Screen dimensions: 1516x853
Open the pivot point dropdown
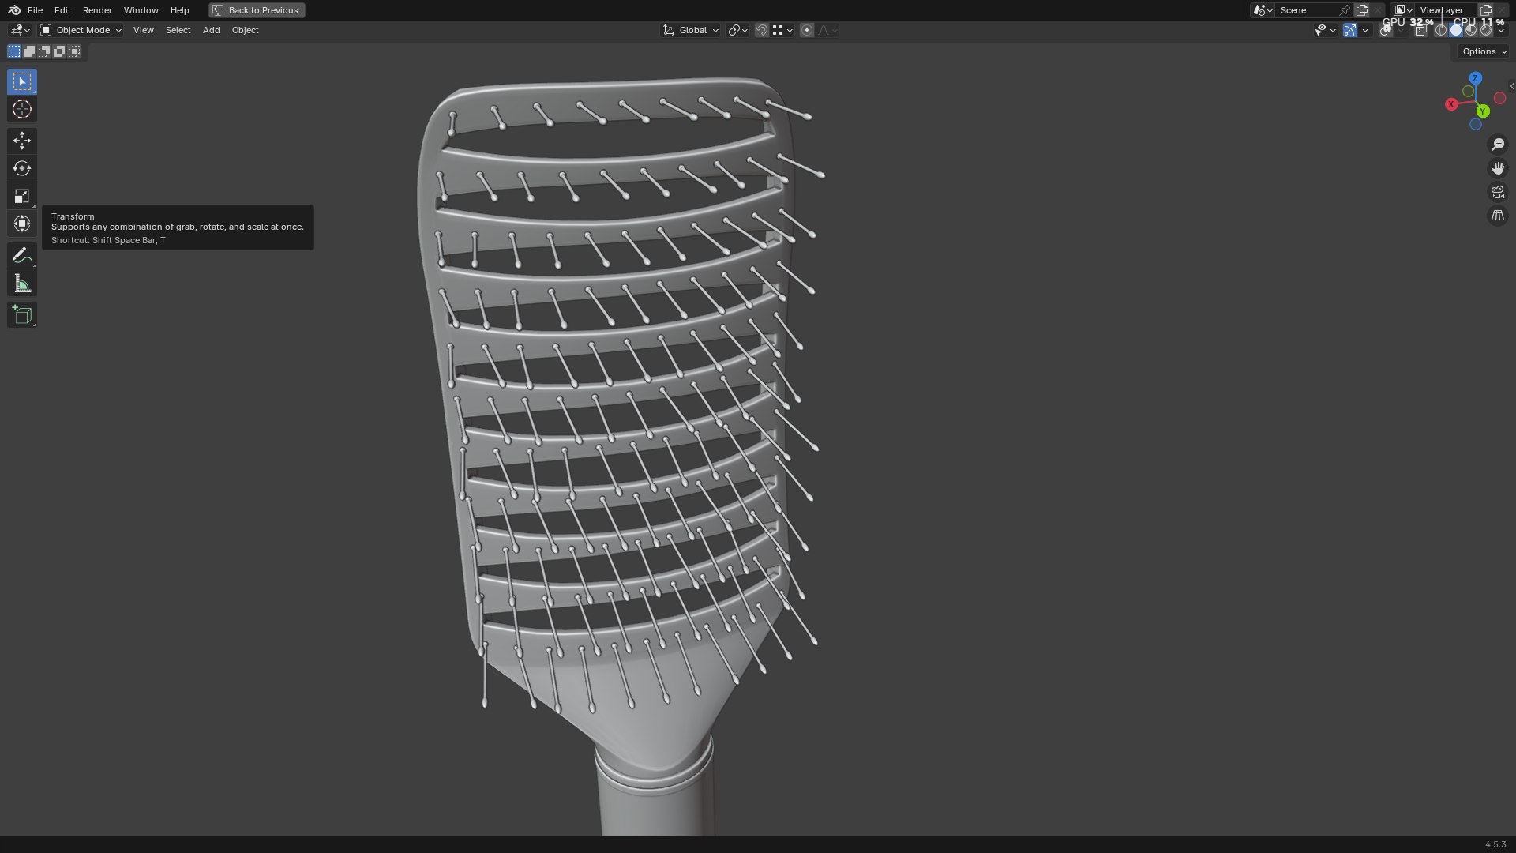click(x=737, y=30)
